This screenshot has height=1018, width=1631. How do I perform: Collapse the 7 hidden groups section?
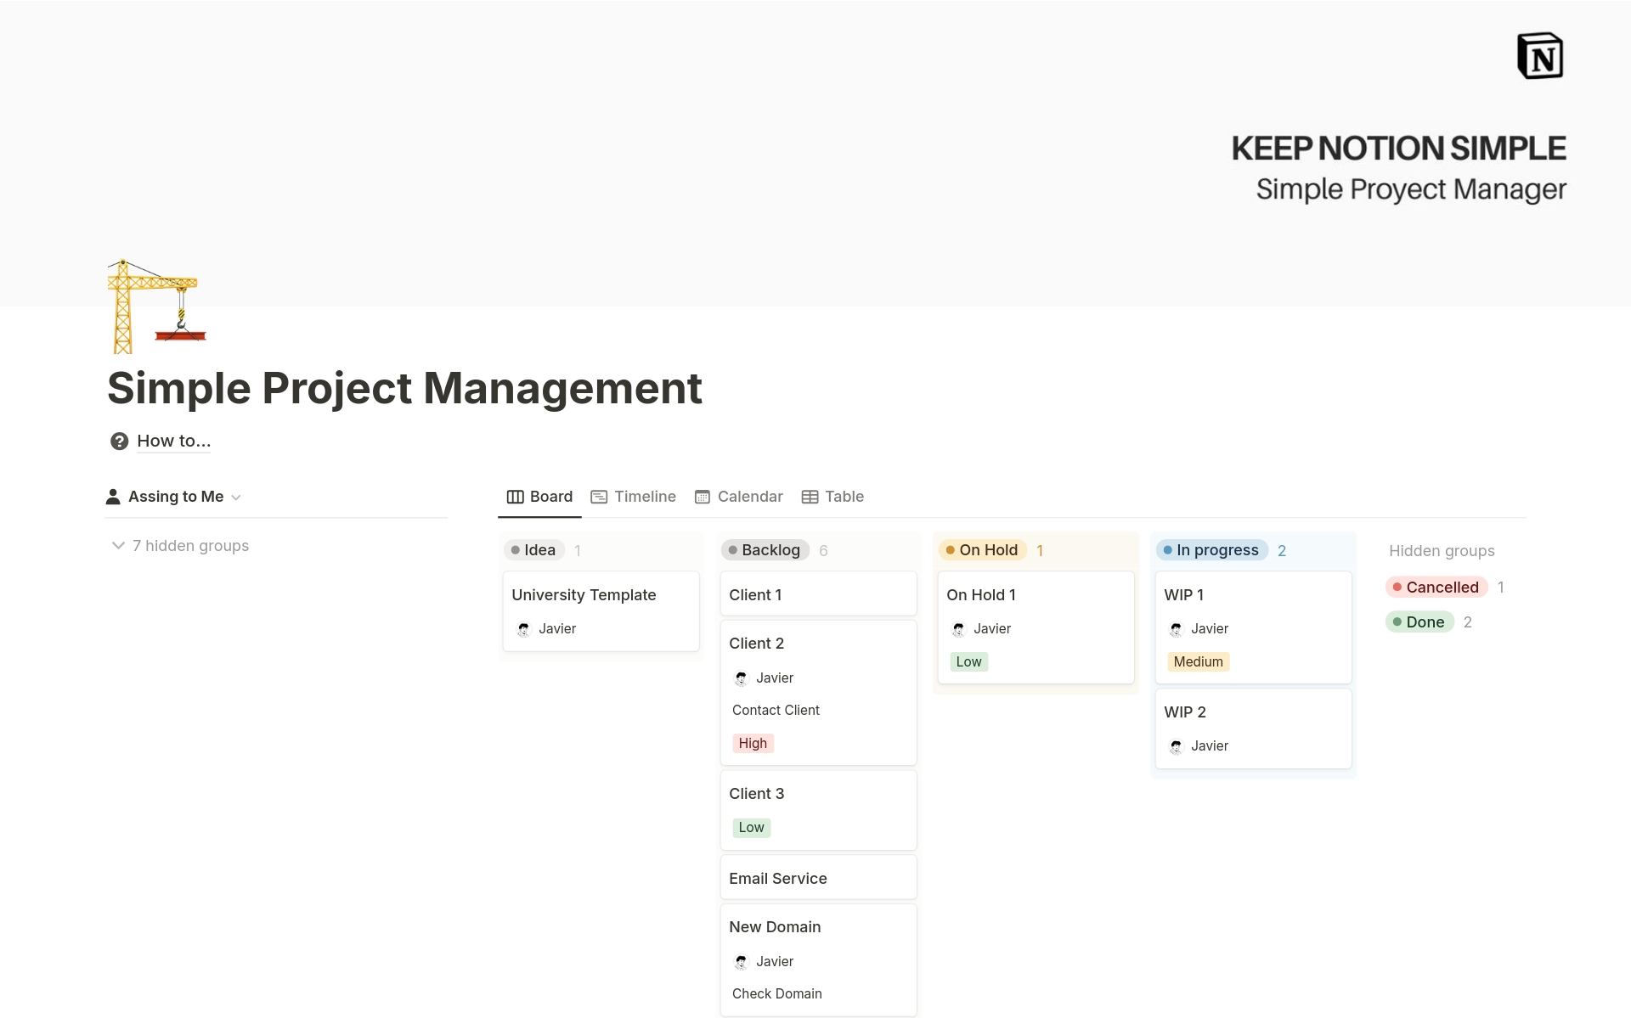118,545
